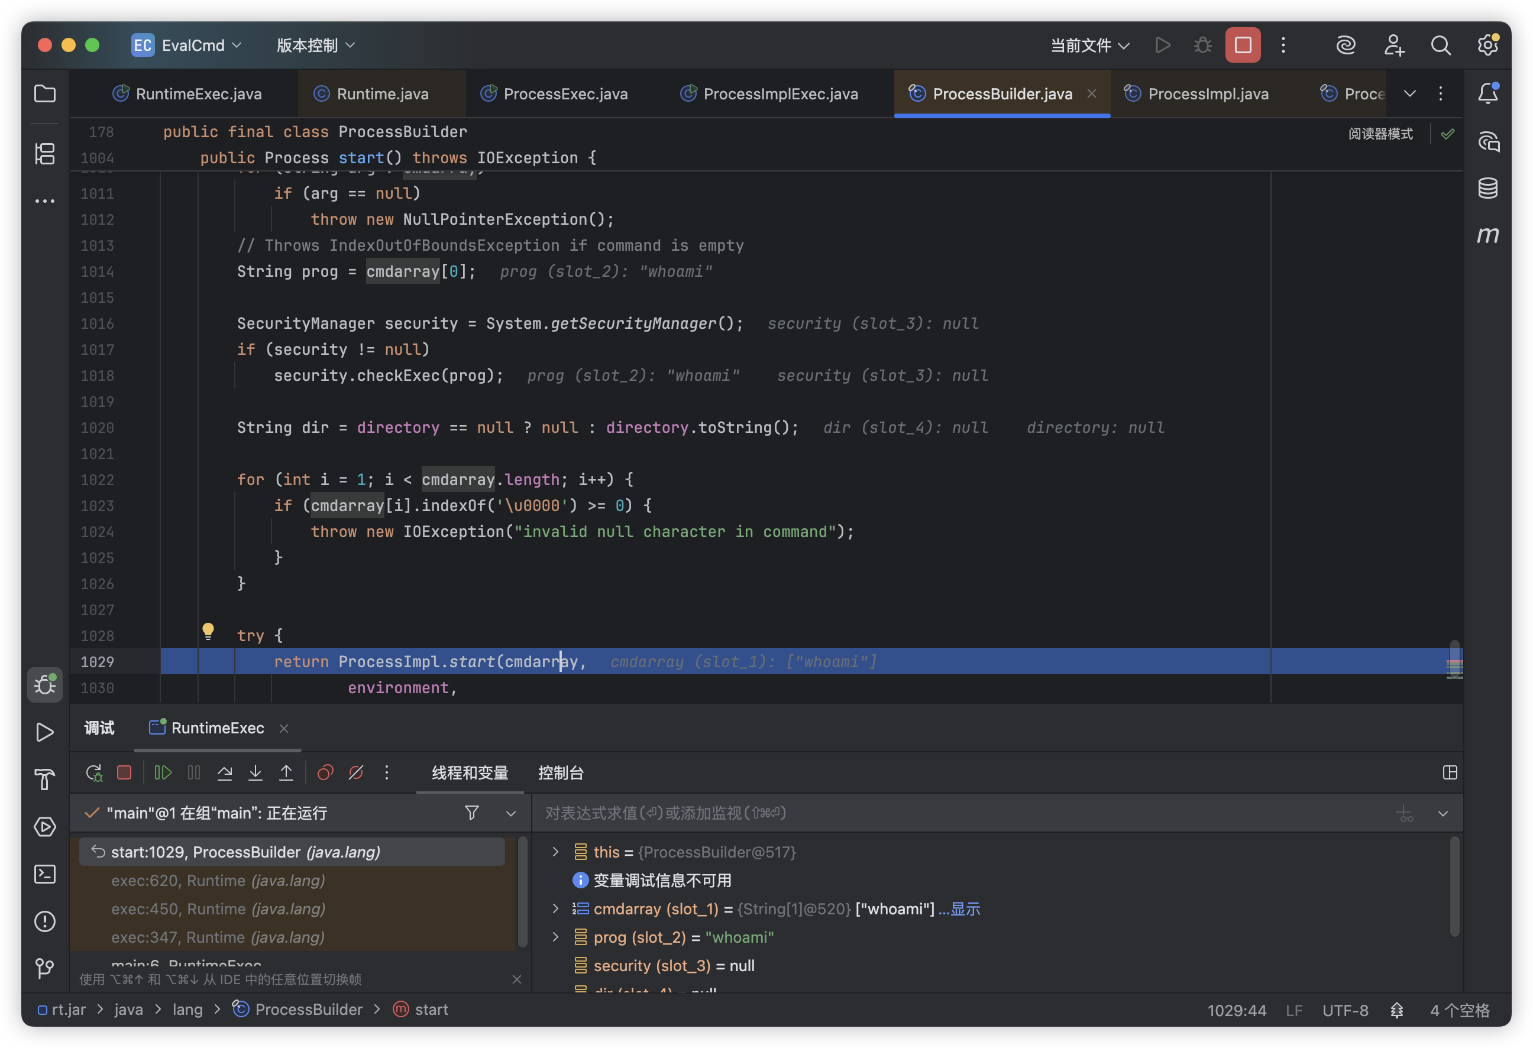This screenshot has width=1533, height=1048.
Task: Open debugger more actions menu
Action: pyautogui.click(x=387, y=773)
